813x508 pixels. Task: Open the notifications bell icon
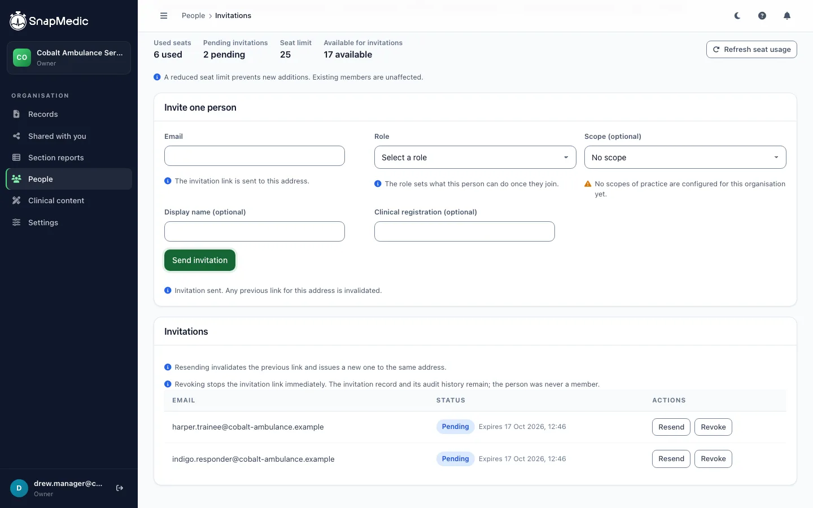(787, 16)
